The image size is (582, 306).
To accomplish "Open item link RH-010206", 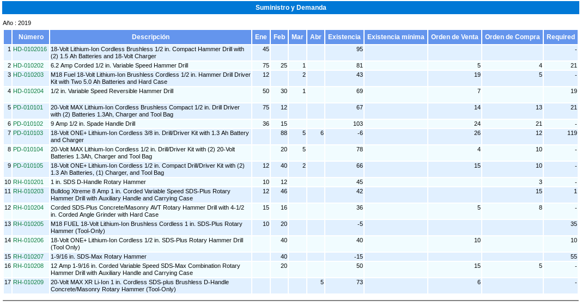I will click(28, 240).
